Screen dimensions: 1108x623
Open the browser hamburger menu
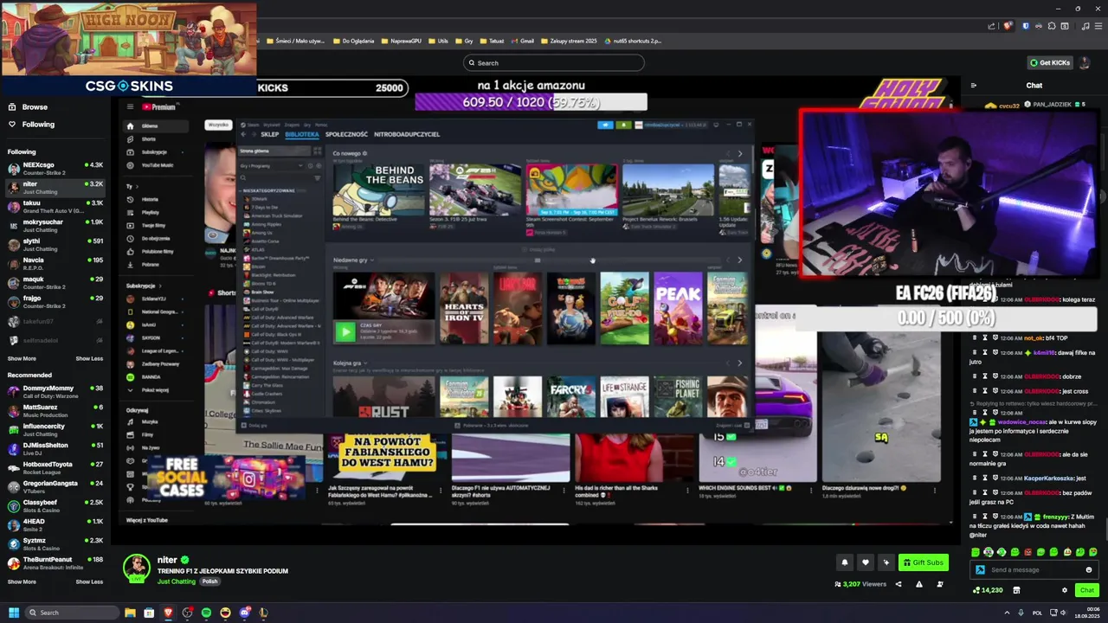coord(1098,26)
